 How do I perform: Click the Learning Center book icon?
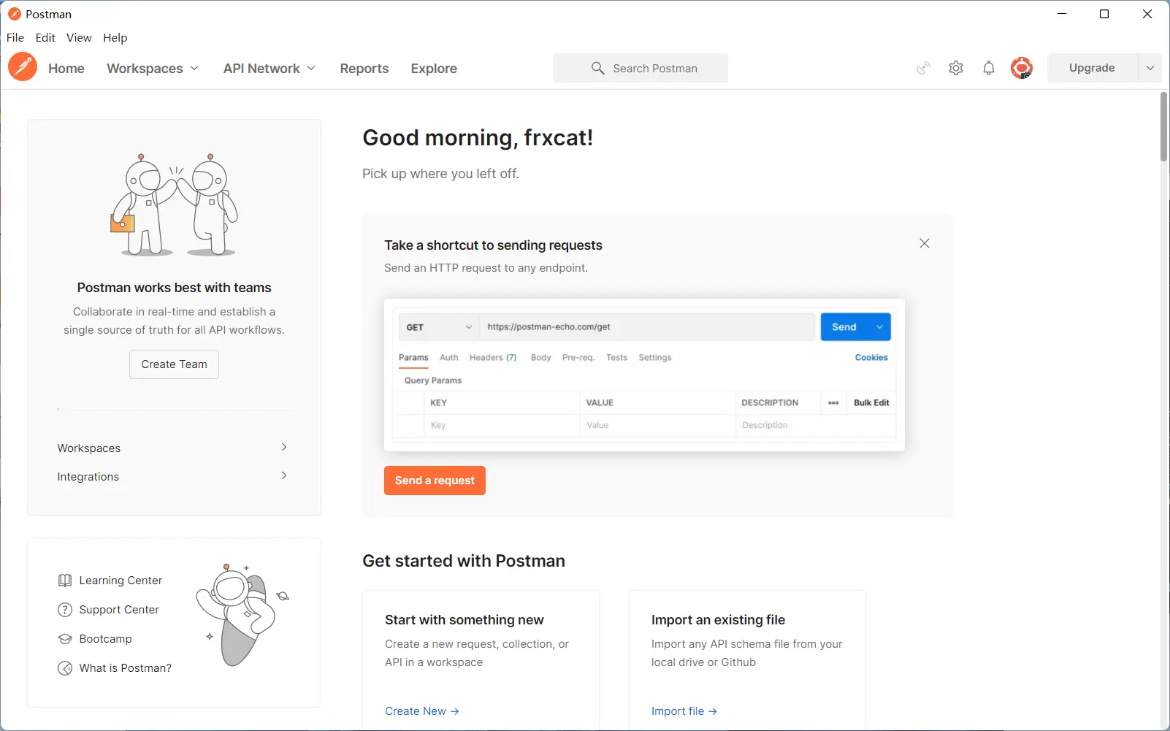[65, 581]
